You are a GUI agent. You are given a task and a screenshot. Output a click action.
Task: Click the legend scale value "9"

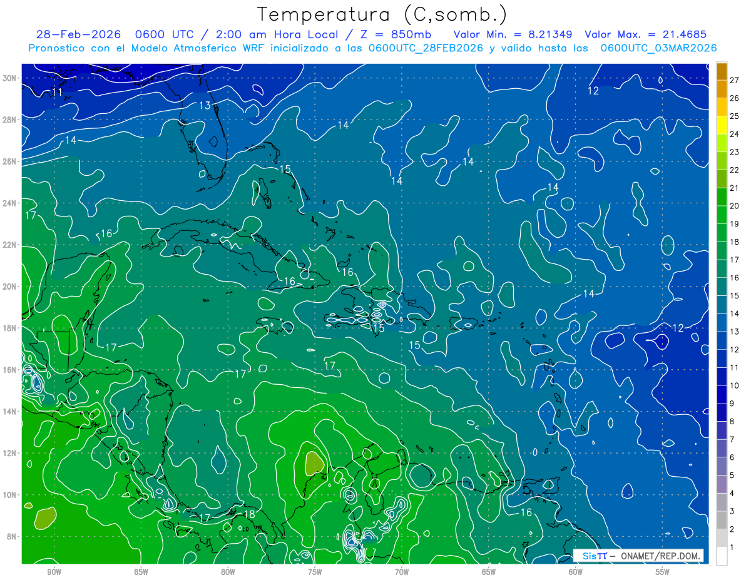point(732,404)
